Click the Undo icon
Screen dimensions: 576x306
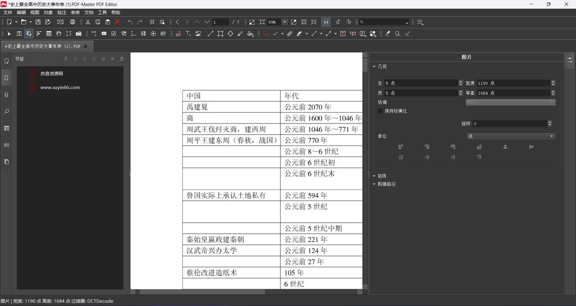[130, 22]
